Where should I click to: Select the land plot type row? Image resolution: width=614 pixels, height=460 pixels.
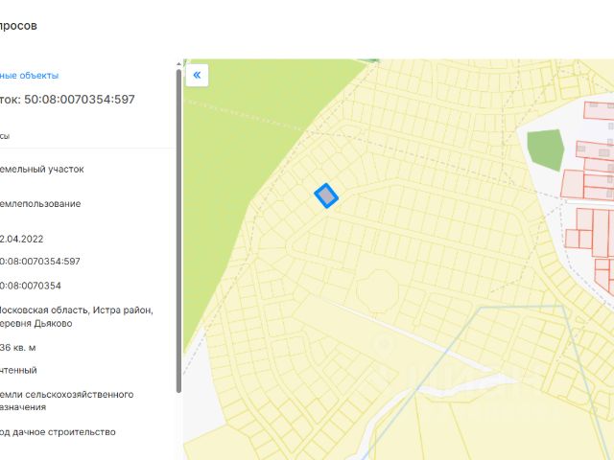point(42,169)
